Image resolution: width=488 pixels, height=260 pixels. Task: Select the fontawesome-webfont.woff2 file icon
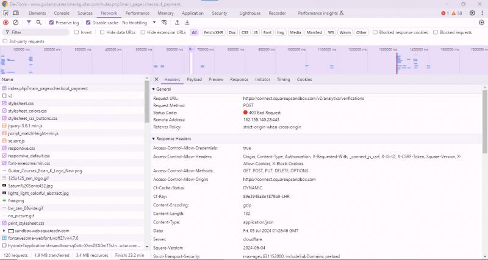(4, 238)
